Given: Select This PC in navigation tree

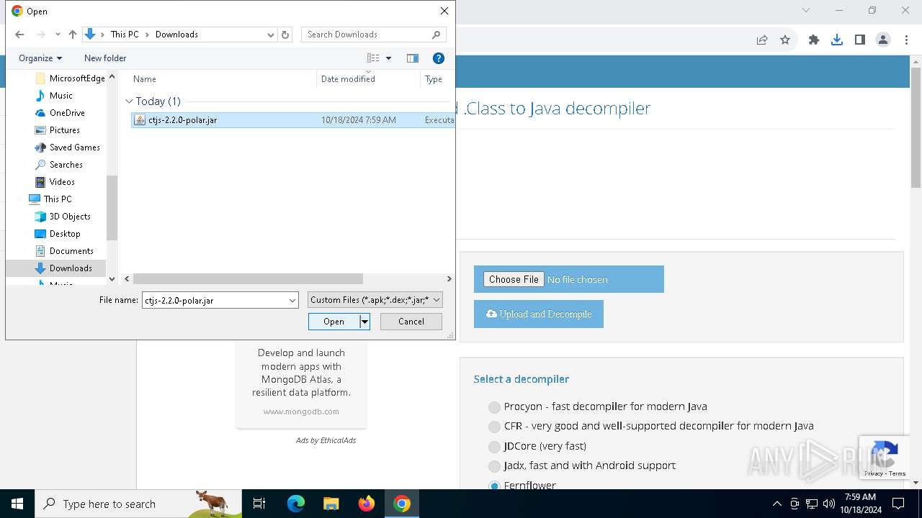Looking at the screenshot, I should [x=50, y=199].
